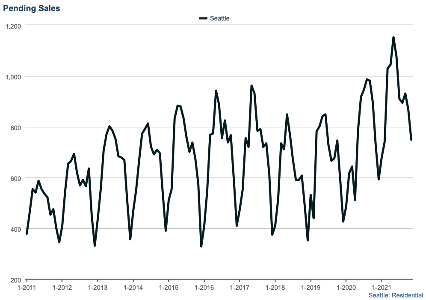Click the 1,200 y-axis label
The image size is (426, 300).
[x=13, y=26]
